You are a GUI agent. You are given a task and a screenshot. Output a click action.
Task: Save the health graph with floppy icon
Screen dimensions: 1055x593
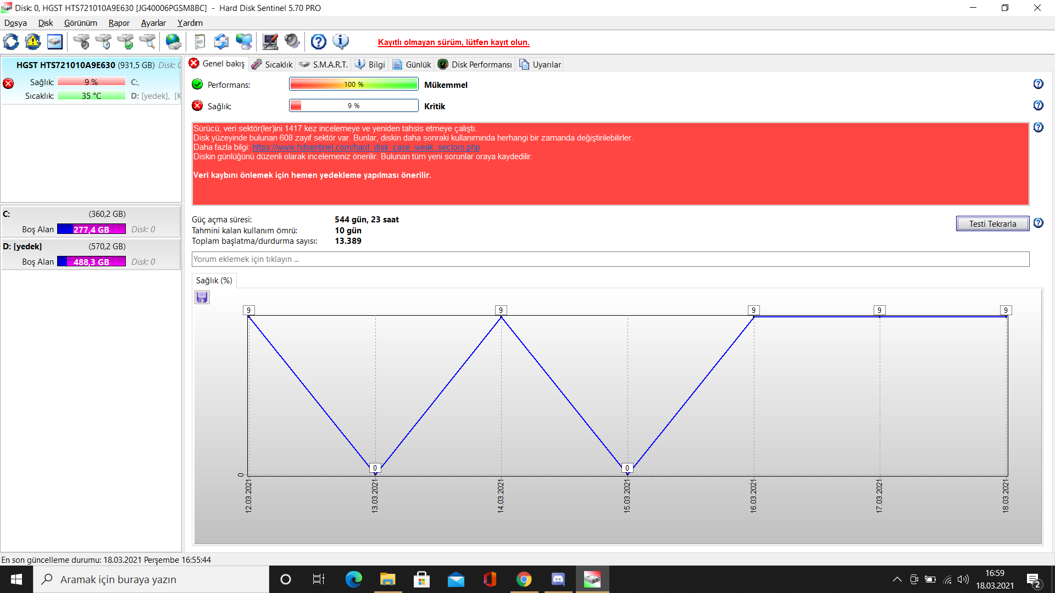[x=202, y=298]
